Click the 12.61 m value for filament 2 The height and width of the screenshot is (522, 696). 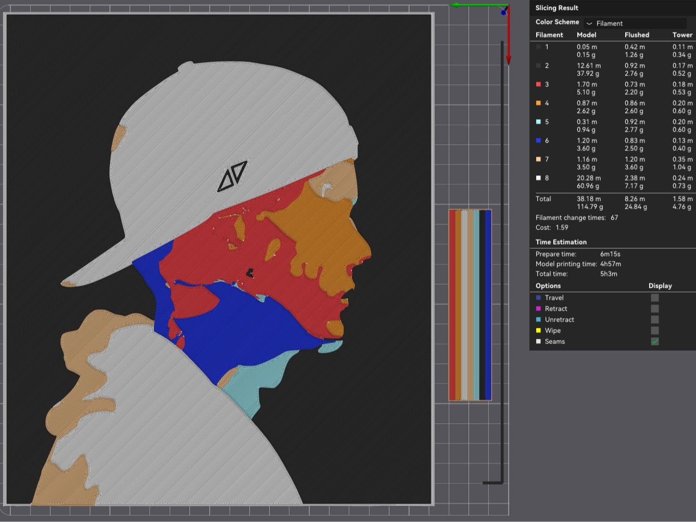tap(589, 66)
